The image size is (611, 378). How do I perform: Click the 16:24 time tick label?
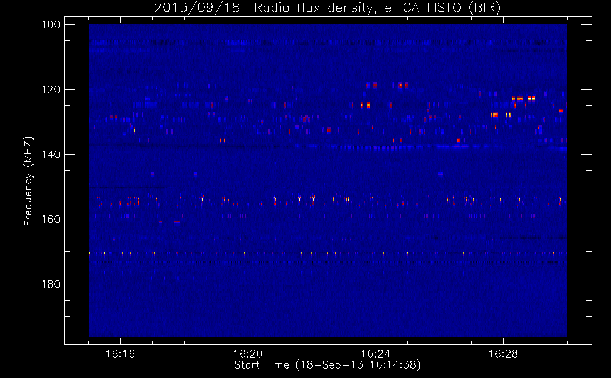point(376,354)
